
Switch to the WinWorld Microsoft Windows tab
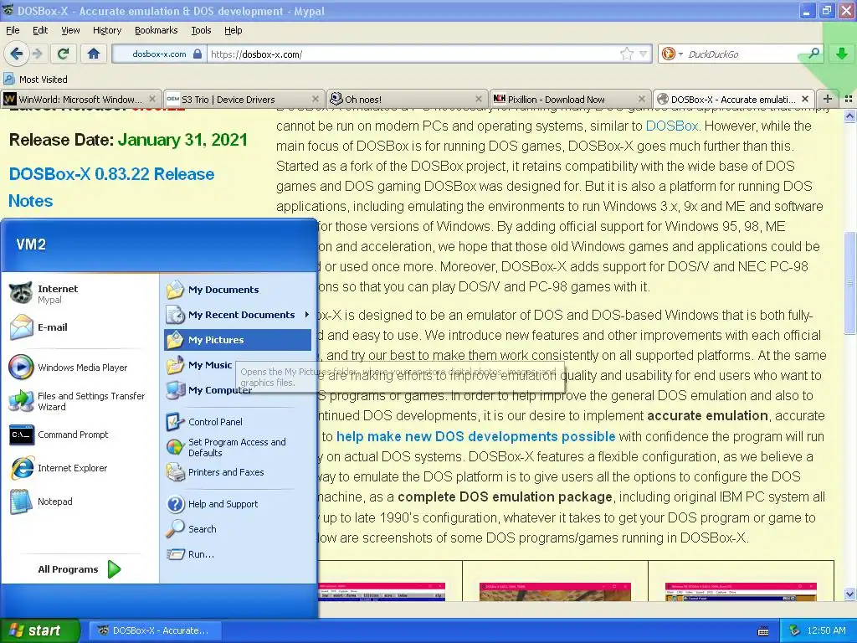click(x=81, y=99)
